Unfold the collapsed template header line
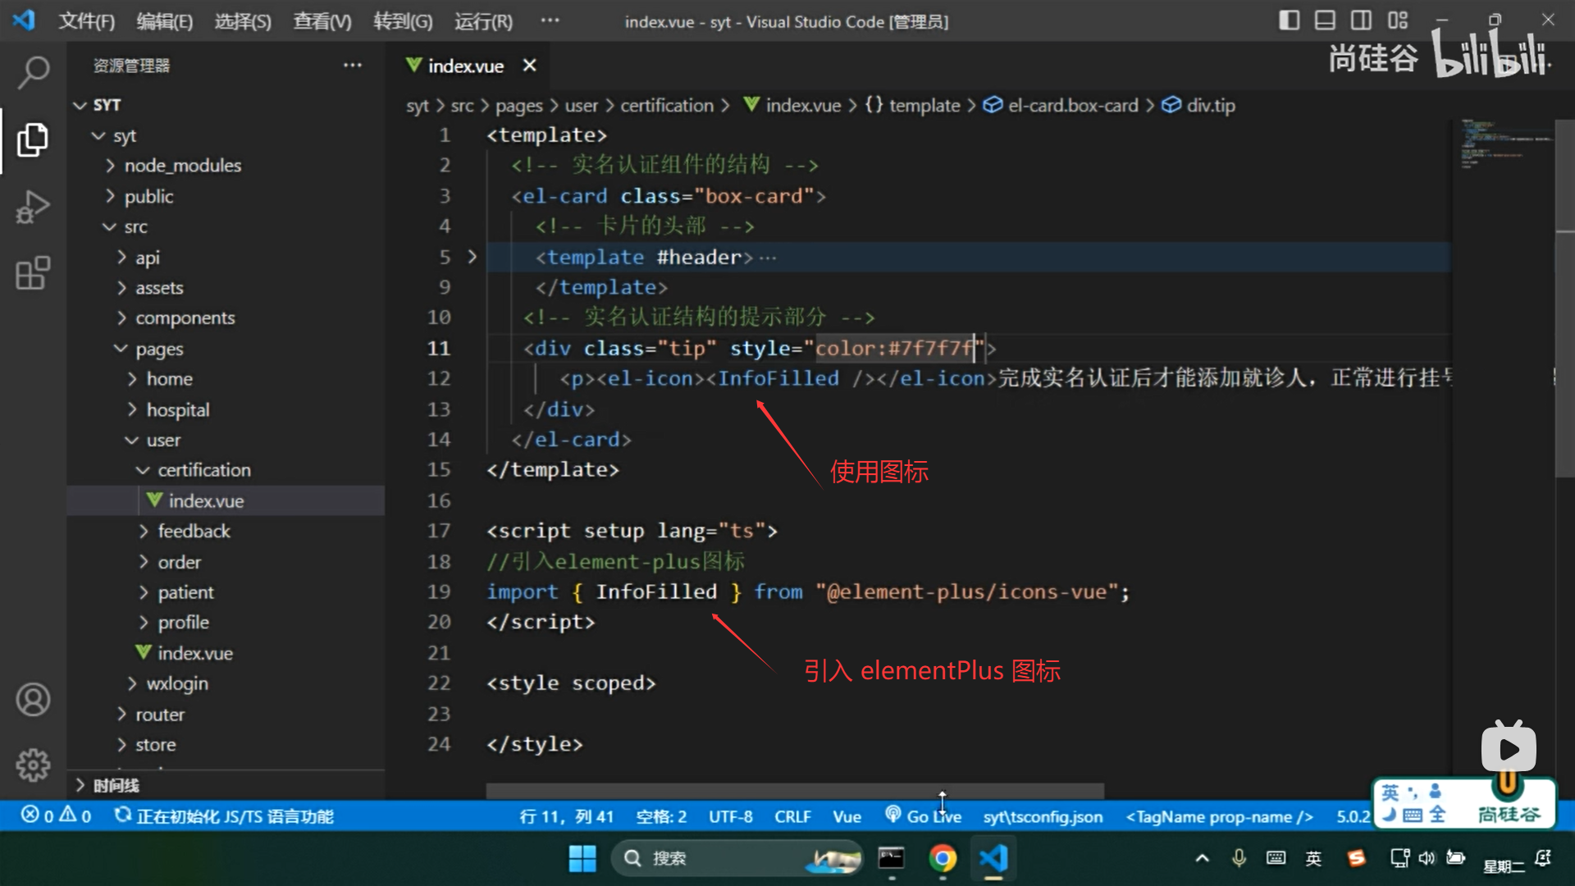The width and height of the screenshot is (1575, 886). coord(472,257)
